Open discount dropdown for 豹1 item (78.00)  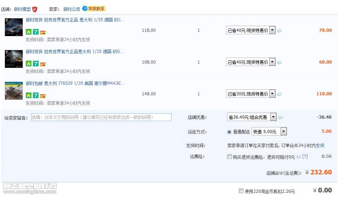click(x=251, y=30)
